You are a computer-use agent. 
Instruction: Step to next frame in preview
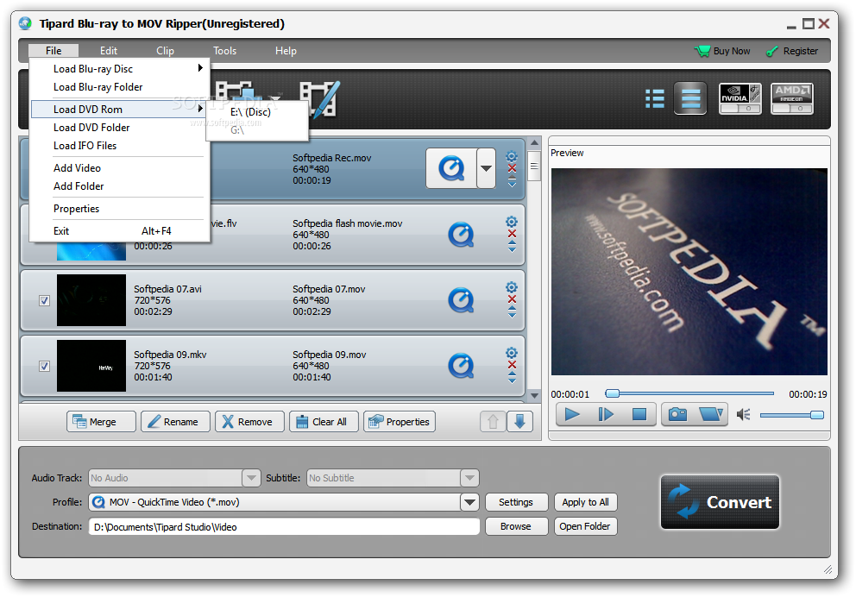[x=606, y=415]
